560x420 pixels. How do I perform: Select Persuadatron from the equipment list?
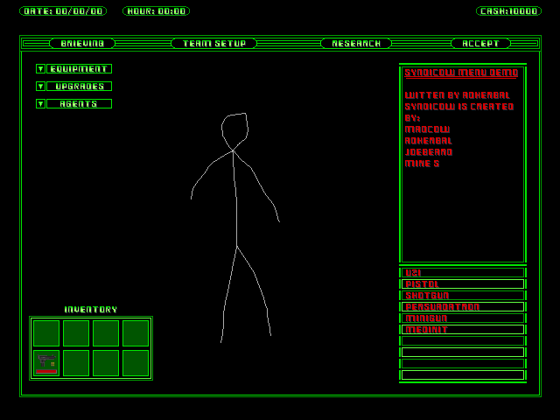click(x=463, y=307)
